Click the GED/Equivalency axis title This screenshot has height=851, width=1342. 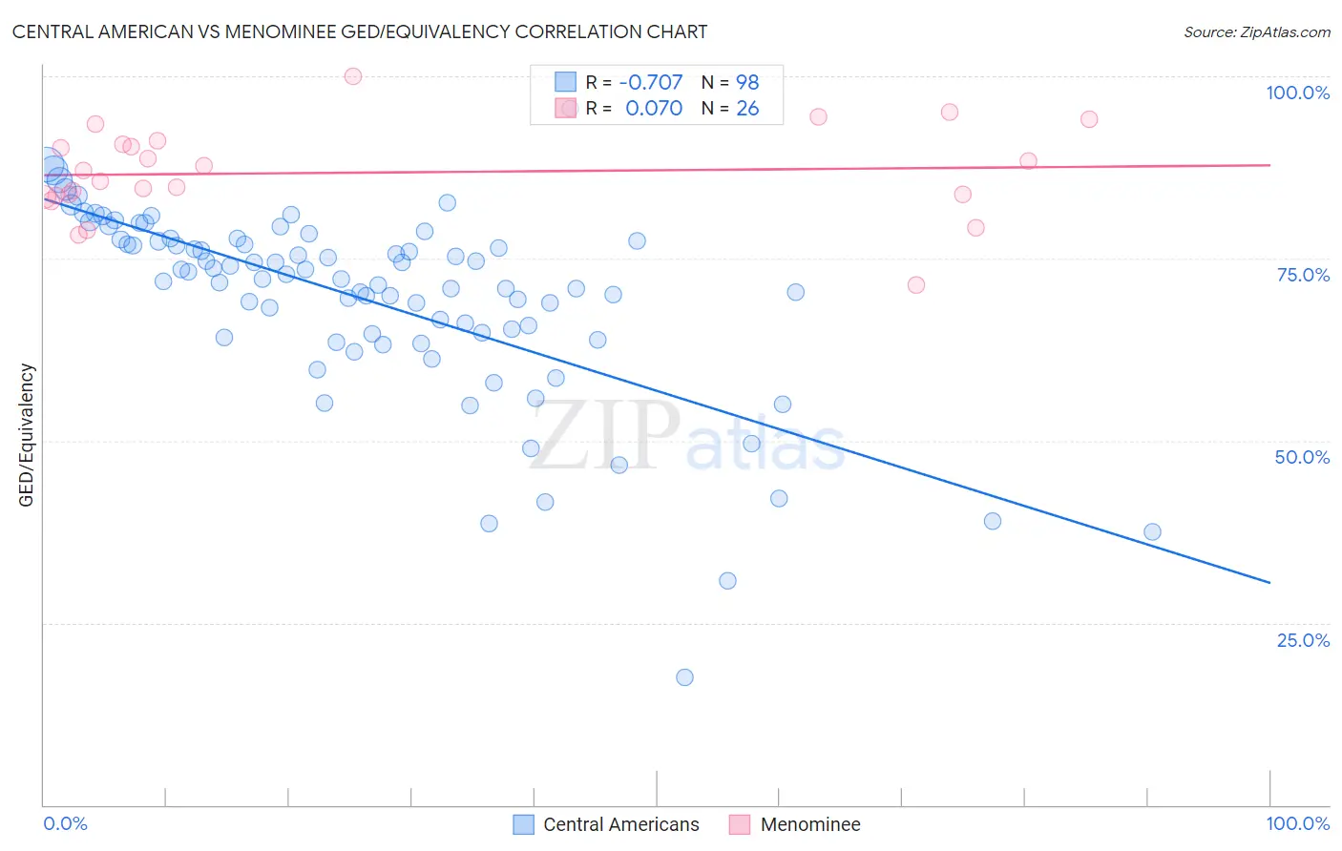(x=27, y=435)
